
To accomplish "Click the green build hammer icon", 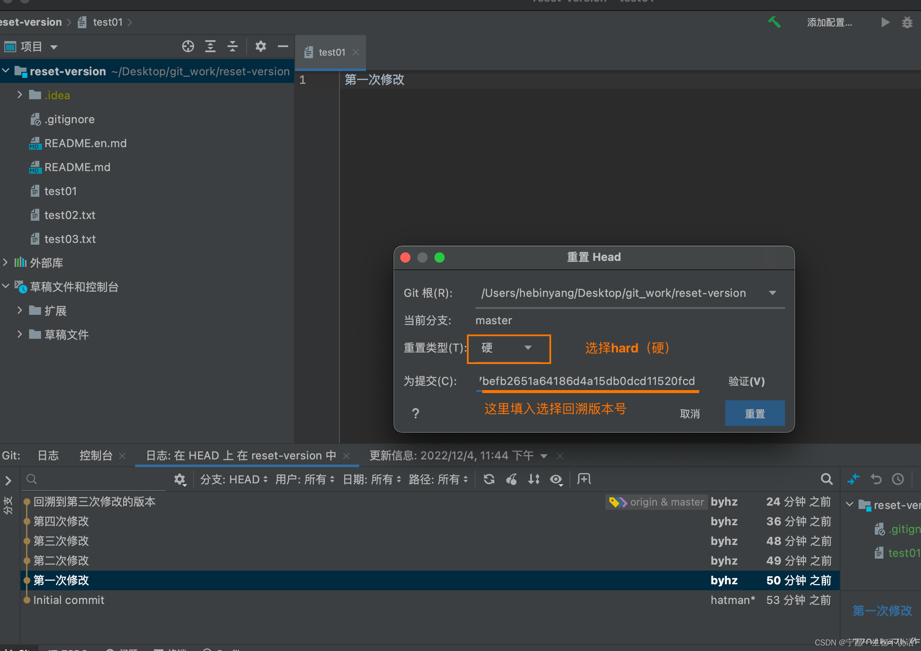I will tap(774, 22).
